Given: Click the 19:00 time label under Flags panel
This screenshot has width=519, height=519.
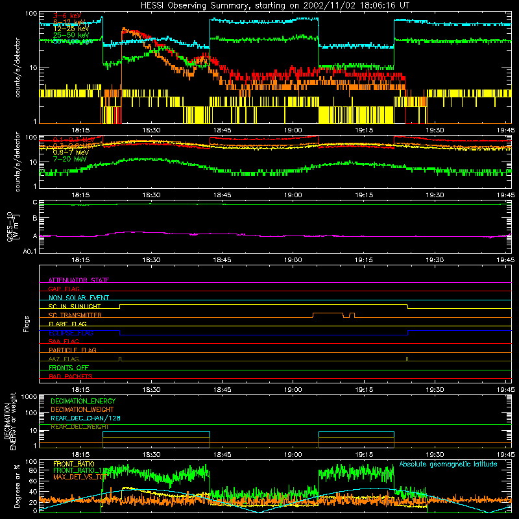Looking at the screenshot, I should coord(293,390).
